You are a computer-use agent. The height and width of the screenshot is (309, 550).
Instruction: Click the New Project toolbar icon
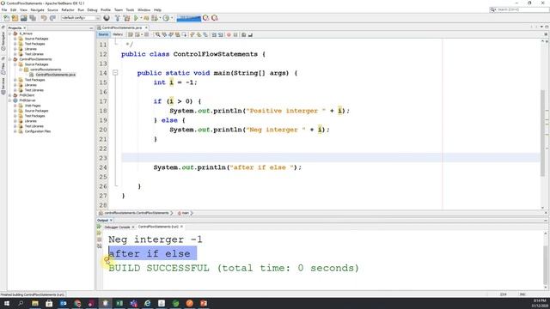point(15,18)
